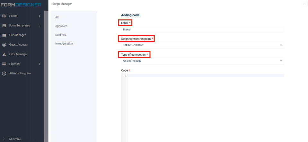Open the Type of connection dropdown
Image resolution: width=308 pixels, height=142 pixels.
[203, 61]
